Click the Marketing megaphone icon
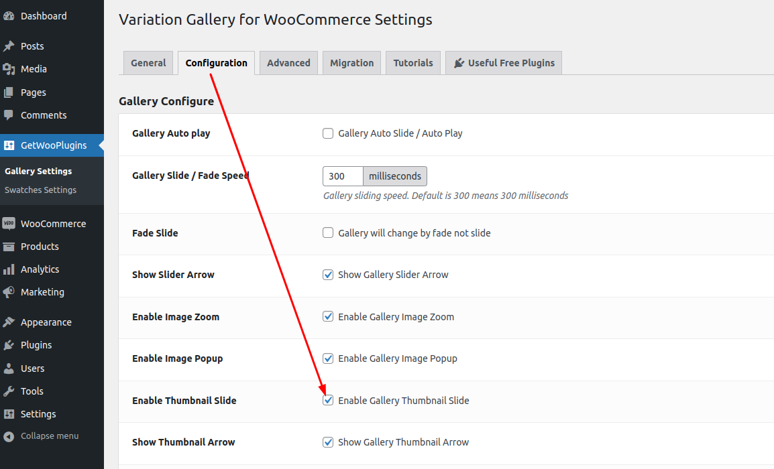 click(9, 292)
